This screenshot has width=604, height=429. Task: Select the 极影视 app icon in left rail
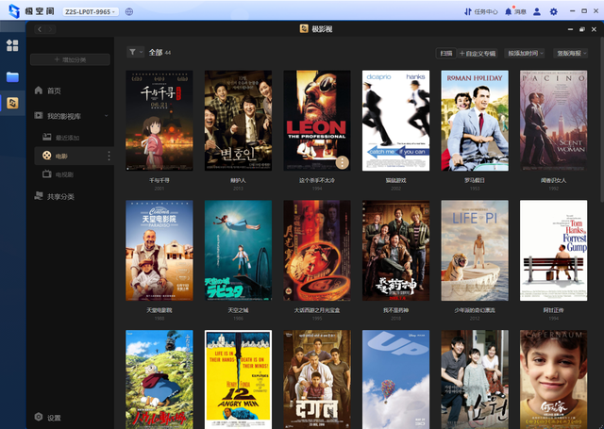point(12,103)
